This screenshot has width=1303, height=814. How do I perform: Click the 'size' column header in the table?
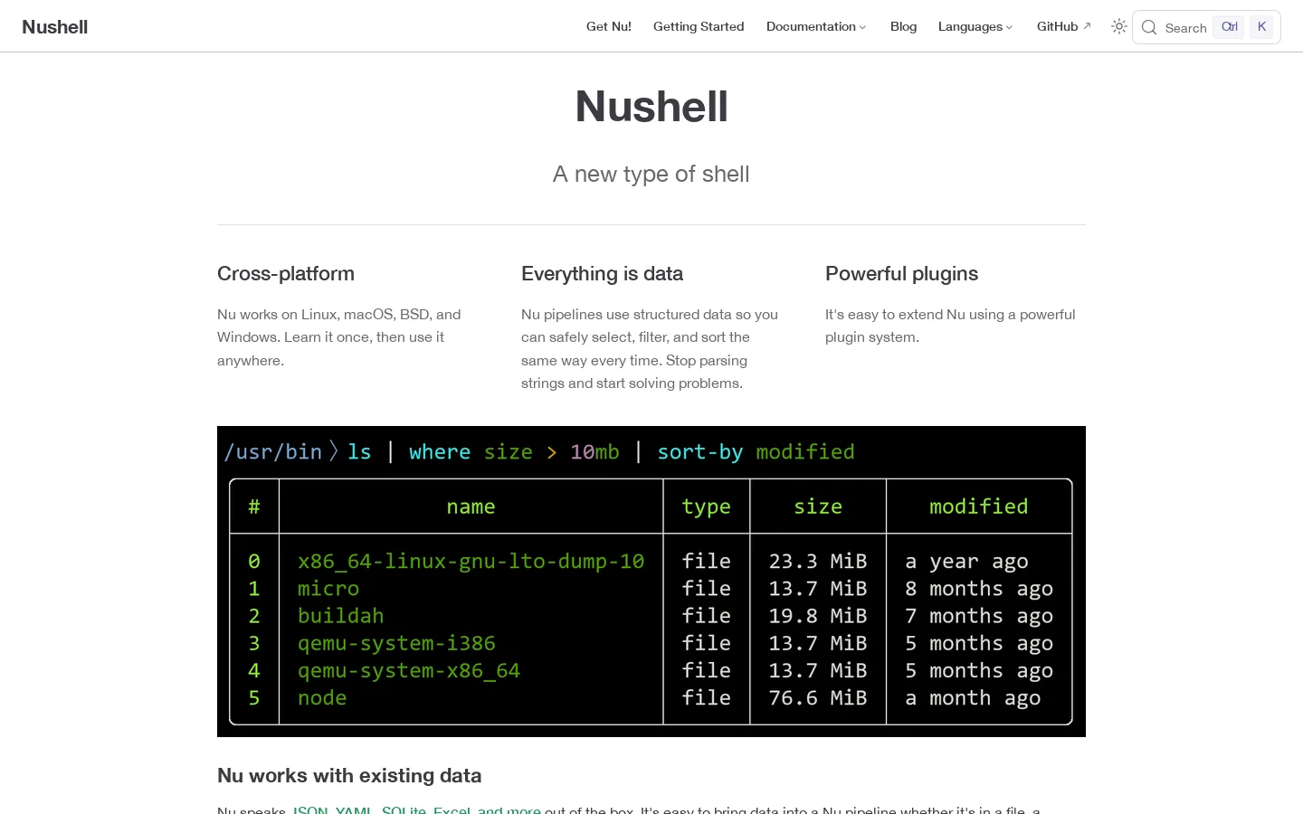pos(818,506)
